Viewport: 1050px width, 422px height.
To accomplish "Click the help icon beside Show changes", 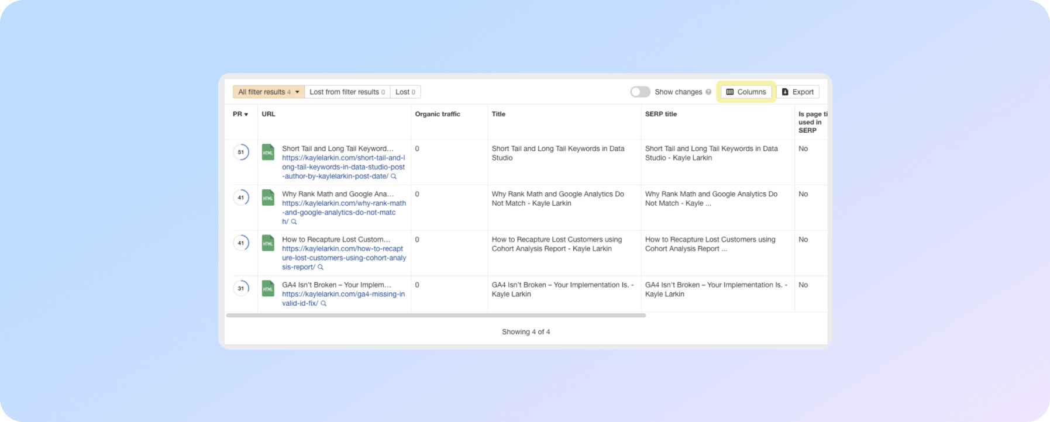I will click(x=708, y=92).
